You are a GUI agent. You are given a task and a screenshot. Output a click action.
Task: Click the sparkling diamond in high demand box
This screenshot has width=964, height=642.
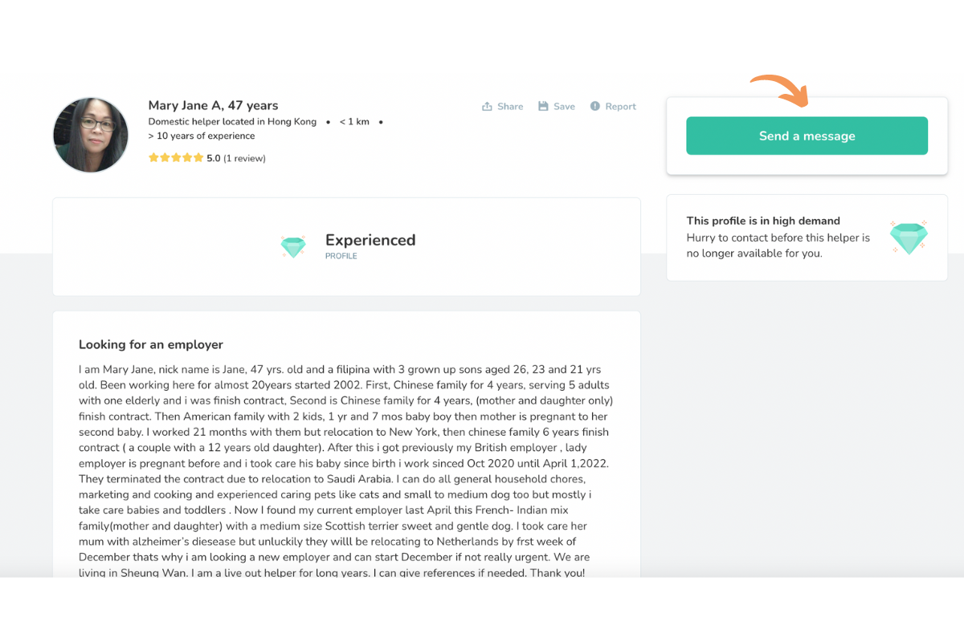pos(909,238)
